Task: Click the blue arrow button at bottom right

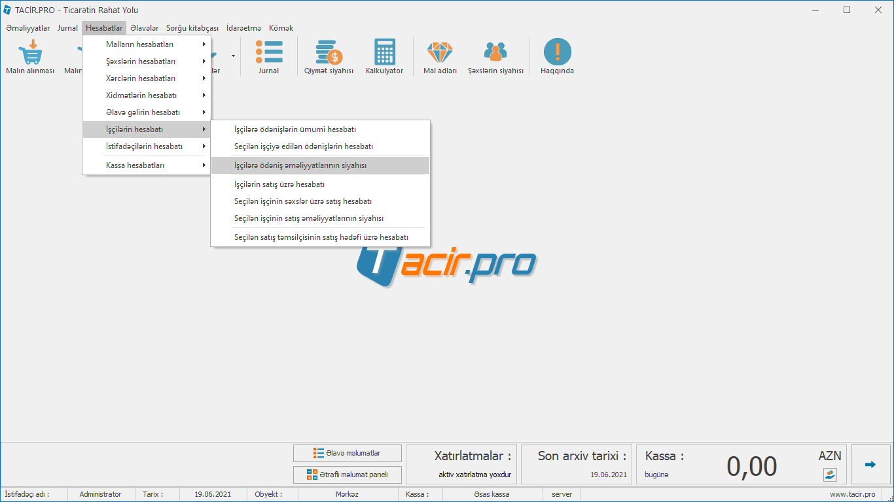Action: [870, 465]
